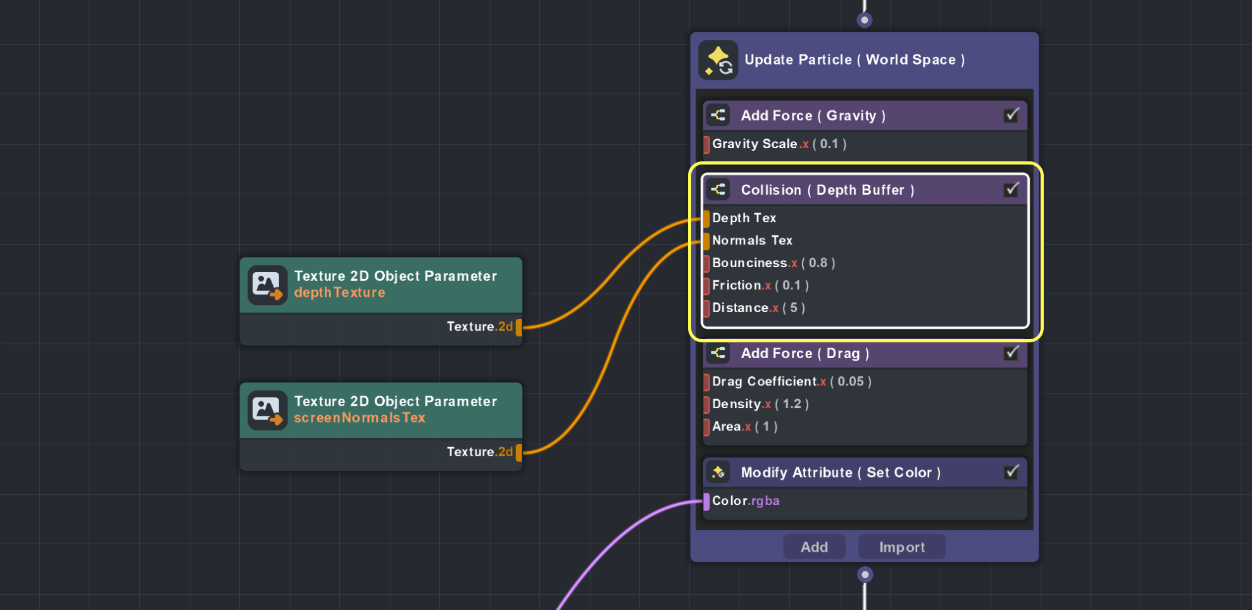Click the screenNormalsTex parameter node icon
The image size is (1252, 610).
tap(267, 410)
